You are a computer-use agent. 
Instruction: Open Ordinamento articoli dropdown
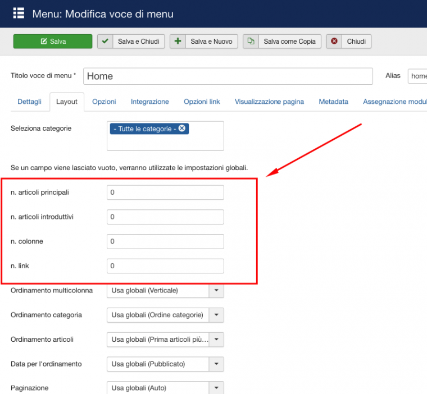216,340
